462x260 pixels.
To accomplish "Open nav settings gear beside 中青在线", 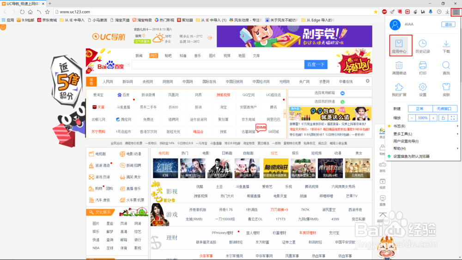I will click(367, 81).
